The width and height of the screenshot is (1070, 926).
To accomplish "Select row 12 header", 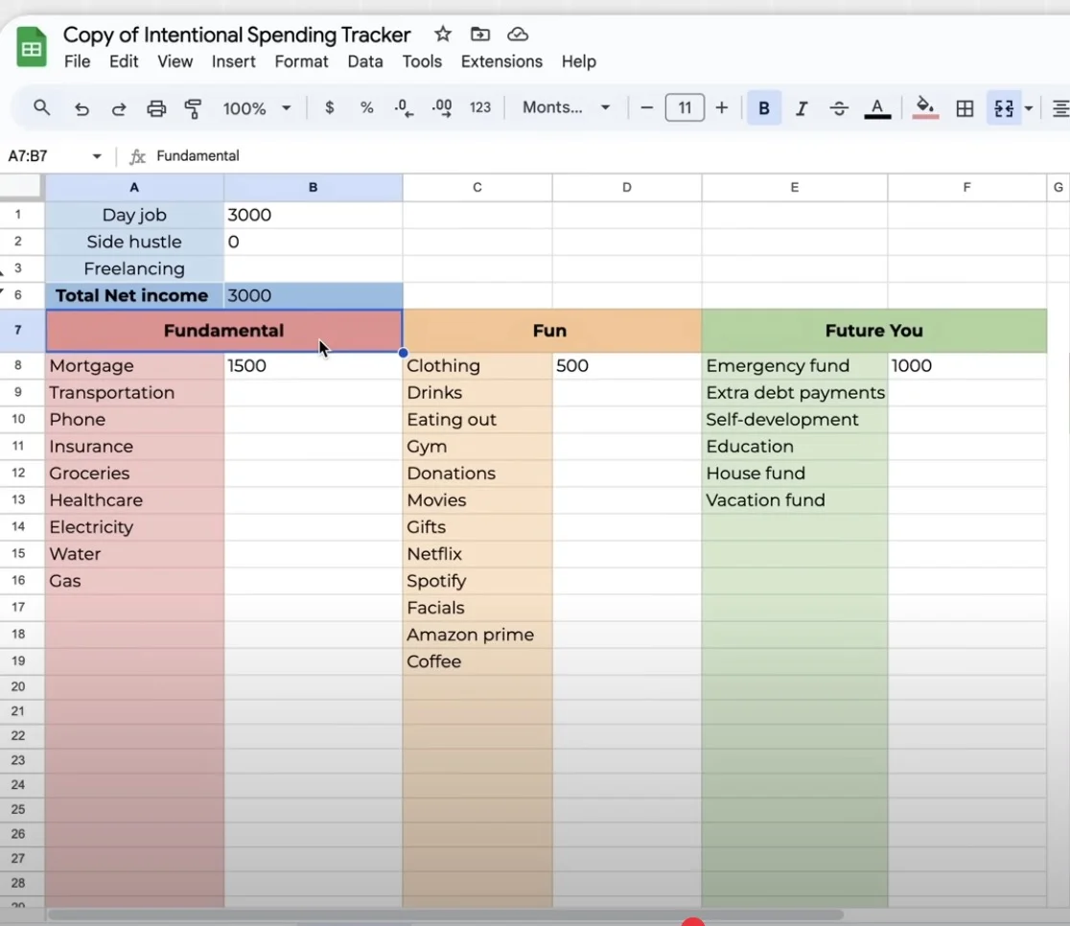I will tap(18, 473).
